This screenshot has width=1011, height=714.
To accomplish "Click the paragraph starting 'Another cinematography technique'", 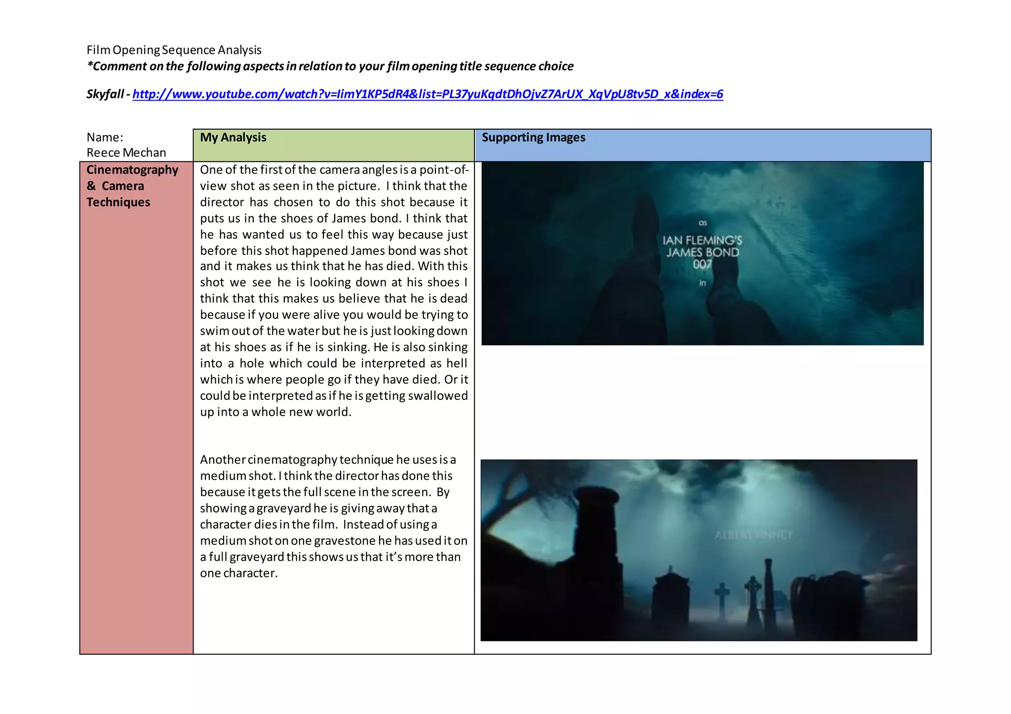I will [334, 516].
